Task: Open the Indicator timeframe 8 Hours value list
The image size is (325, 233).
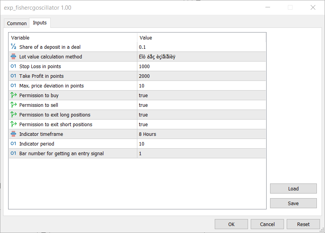Action: (x=201, y=134)
